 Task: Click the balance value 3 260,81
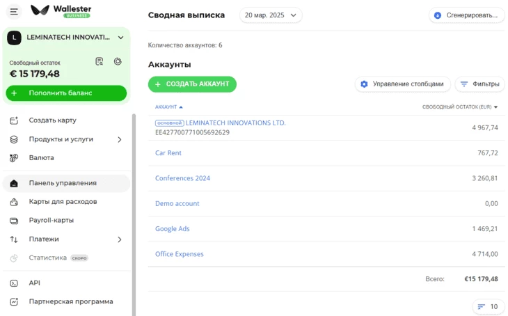tap(484, 178)
